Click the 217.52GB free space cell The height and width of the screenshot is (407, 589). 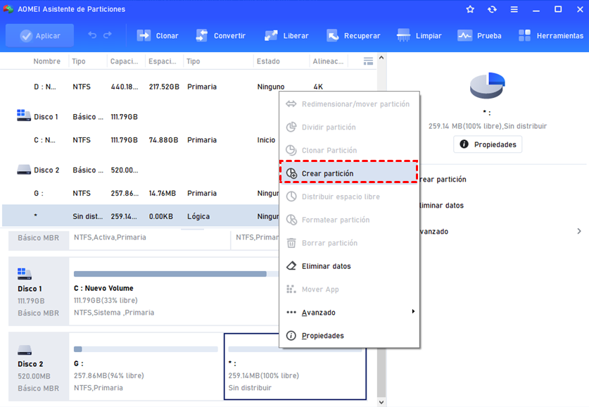coord(164,87)
